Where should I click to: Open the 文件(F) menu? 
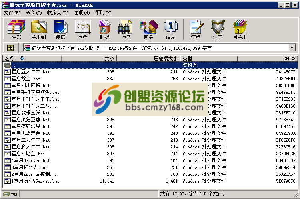pos(12,13)
